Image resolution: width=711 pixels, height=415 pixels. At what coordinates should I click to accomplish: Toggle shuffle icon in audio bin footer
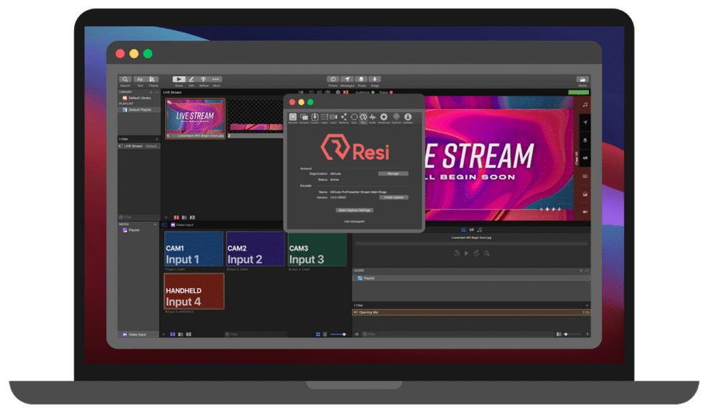click(357, 335)
